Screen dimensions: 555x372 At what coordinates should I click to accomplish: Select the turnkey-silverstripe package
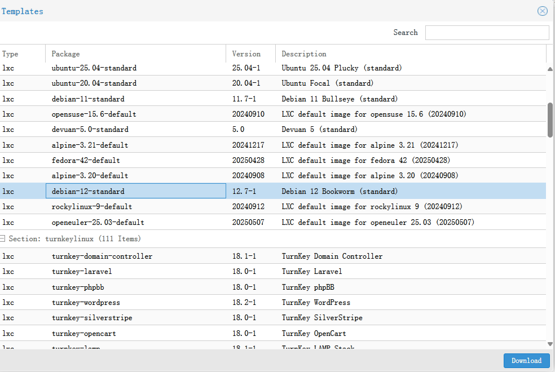click(x=92, y=318)
